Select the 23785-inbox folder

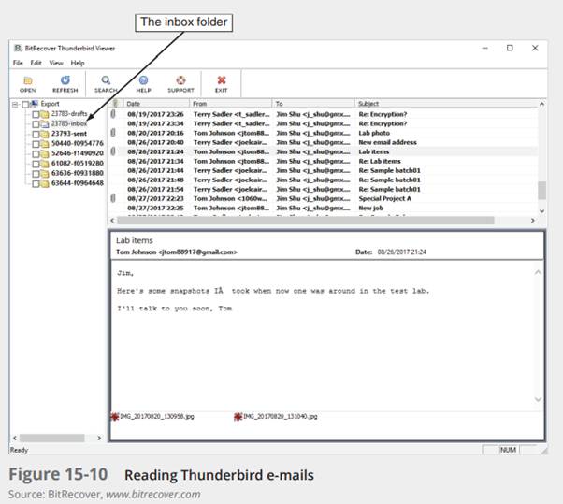coord(69,123)
